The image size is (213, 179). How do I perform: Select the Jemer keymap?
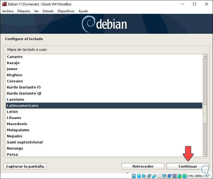click(104, 69)
